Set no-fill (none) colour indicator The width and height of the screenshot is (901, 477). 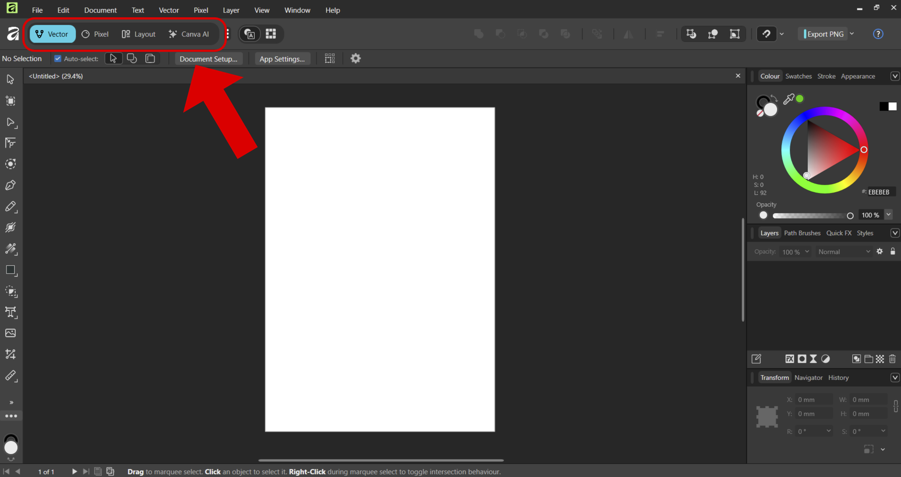pos(760,113)
